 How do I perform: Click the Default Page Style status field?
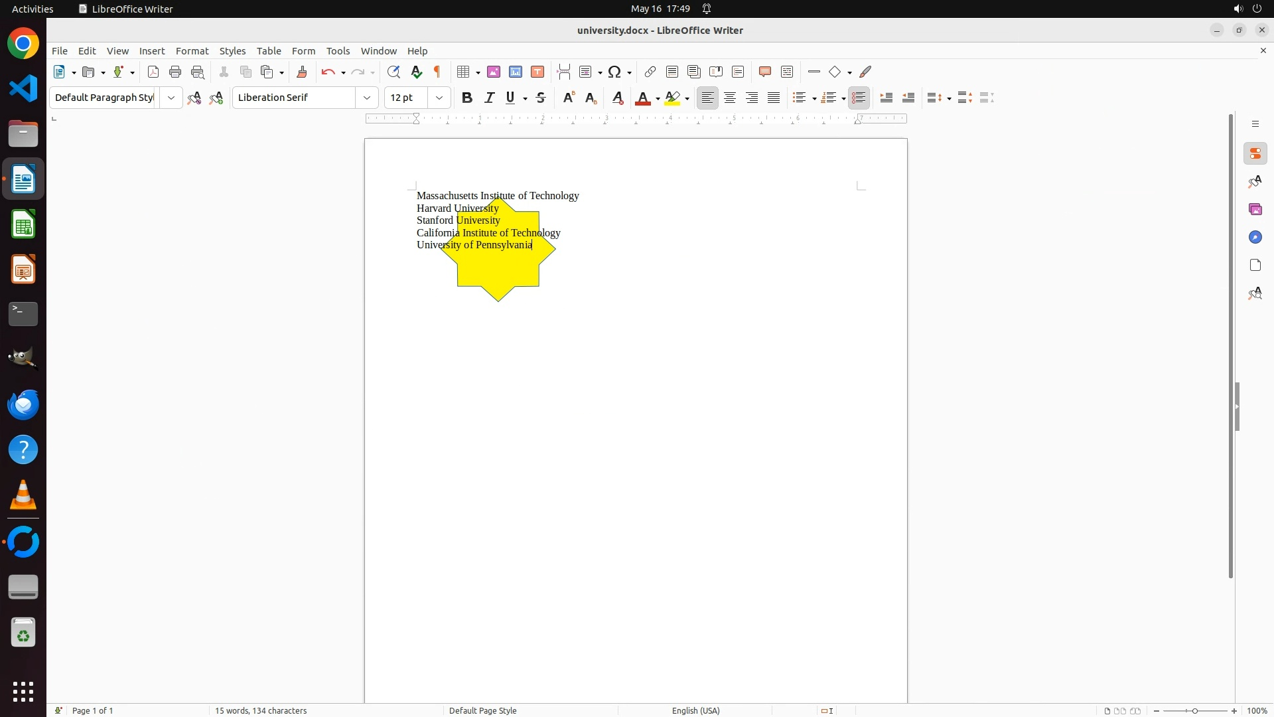coord(482,711)
